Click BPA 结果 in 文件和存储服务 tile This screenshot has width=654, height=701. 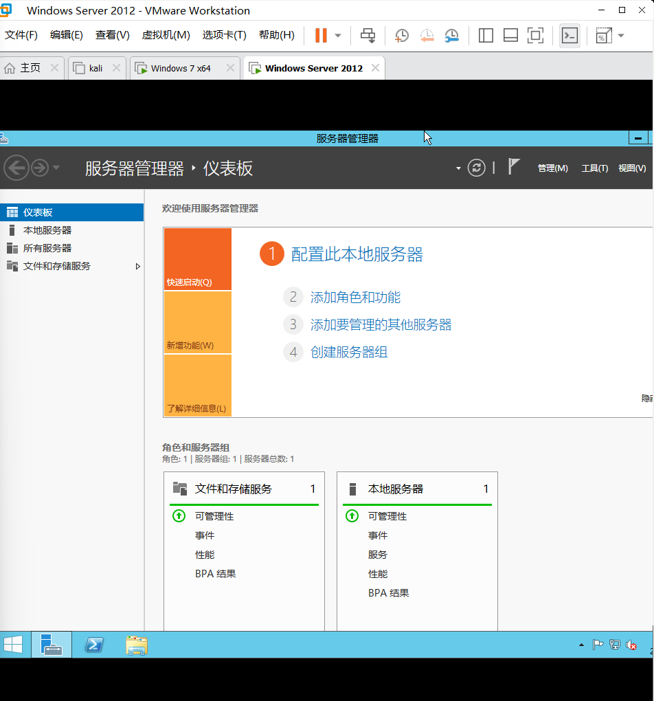click(215, 574)
